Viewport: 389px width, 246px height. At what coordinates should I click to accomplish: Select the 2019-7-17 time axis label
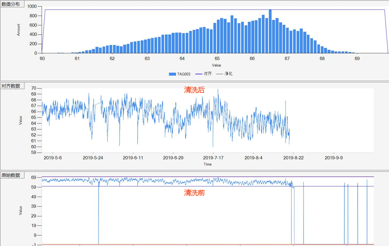click(x=213, y=158)
